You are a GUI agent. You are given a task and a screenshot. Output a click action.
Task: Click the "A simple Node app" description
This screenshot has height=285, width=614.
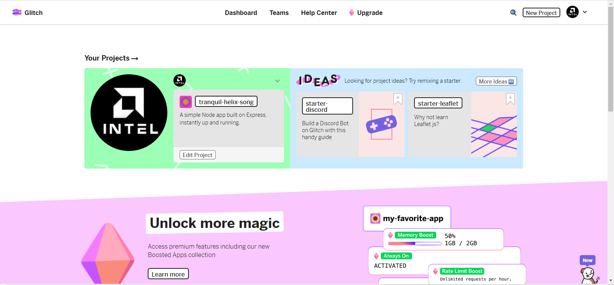[223, 119]
